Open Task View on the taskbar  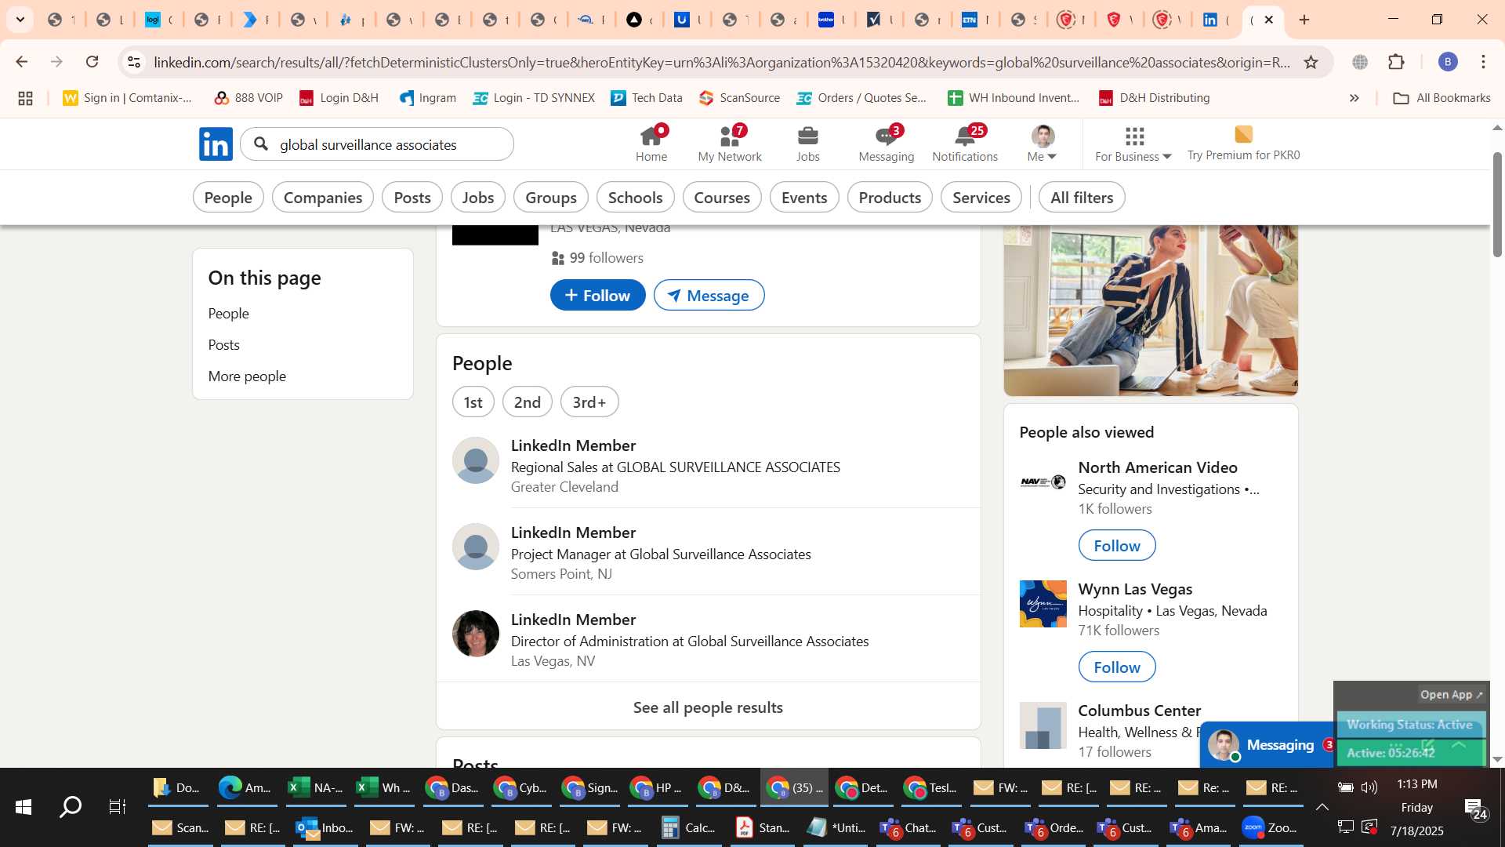118,807
